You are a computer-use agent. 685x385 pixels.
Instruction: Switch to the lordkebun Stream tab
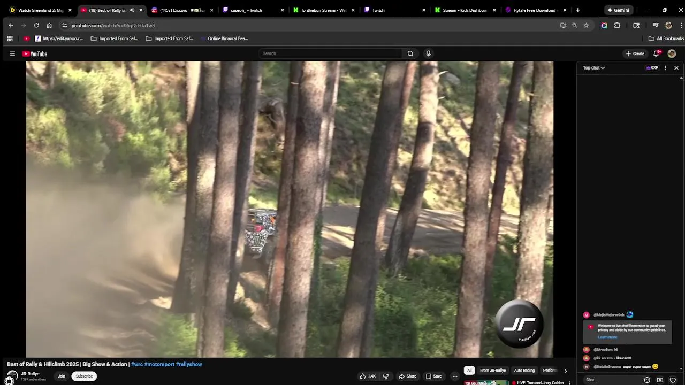[x=323, y=10]
